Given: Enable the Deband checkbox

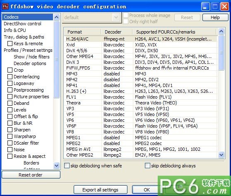Looking at the screenshot, I should point(10,103).
